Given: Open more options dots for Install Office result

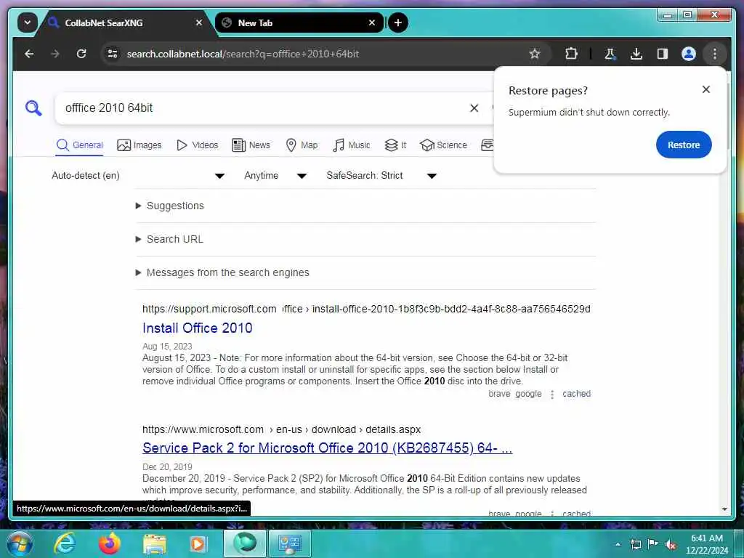Looking at the screenshot, I should click(552, 395).
